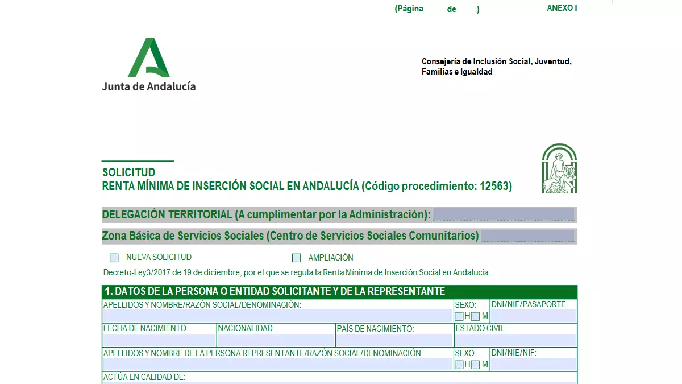682x384 pixels.
Task: Click the DNI/NIE/NIF field
Action: pos(533,365)
